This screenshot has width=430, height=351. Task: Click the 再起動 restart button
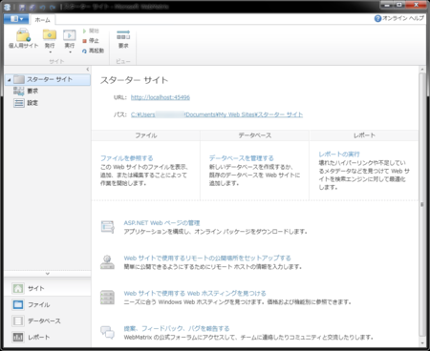pos(93,51)
